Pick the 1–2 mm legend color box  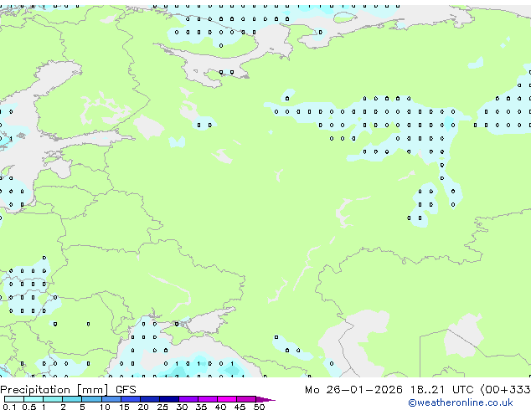tap(53, 399)
